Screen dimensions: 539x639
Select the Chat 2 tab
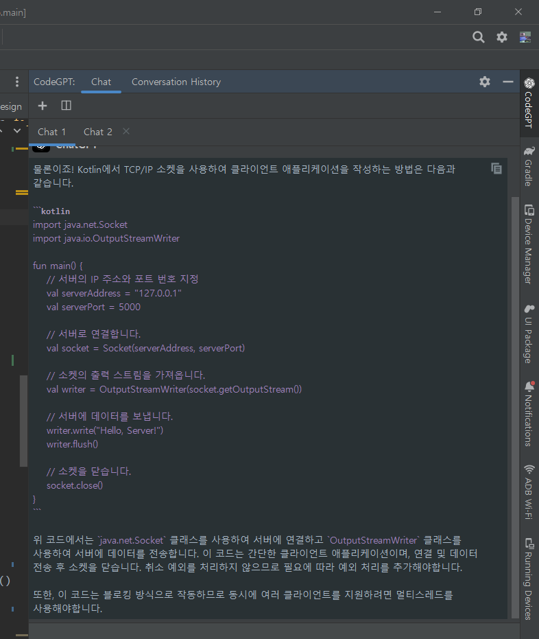(97, 132)
